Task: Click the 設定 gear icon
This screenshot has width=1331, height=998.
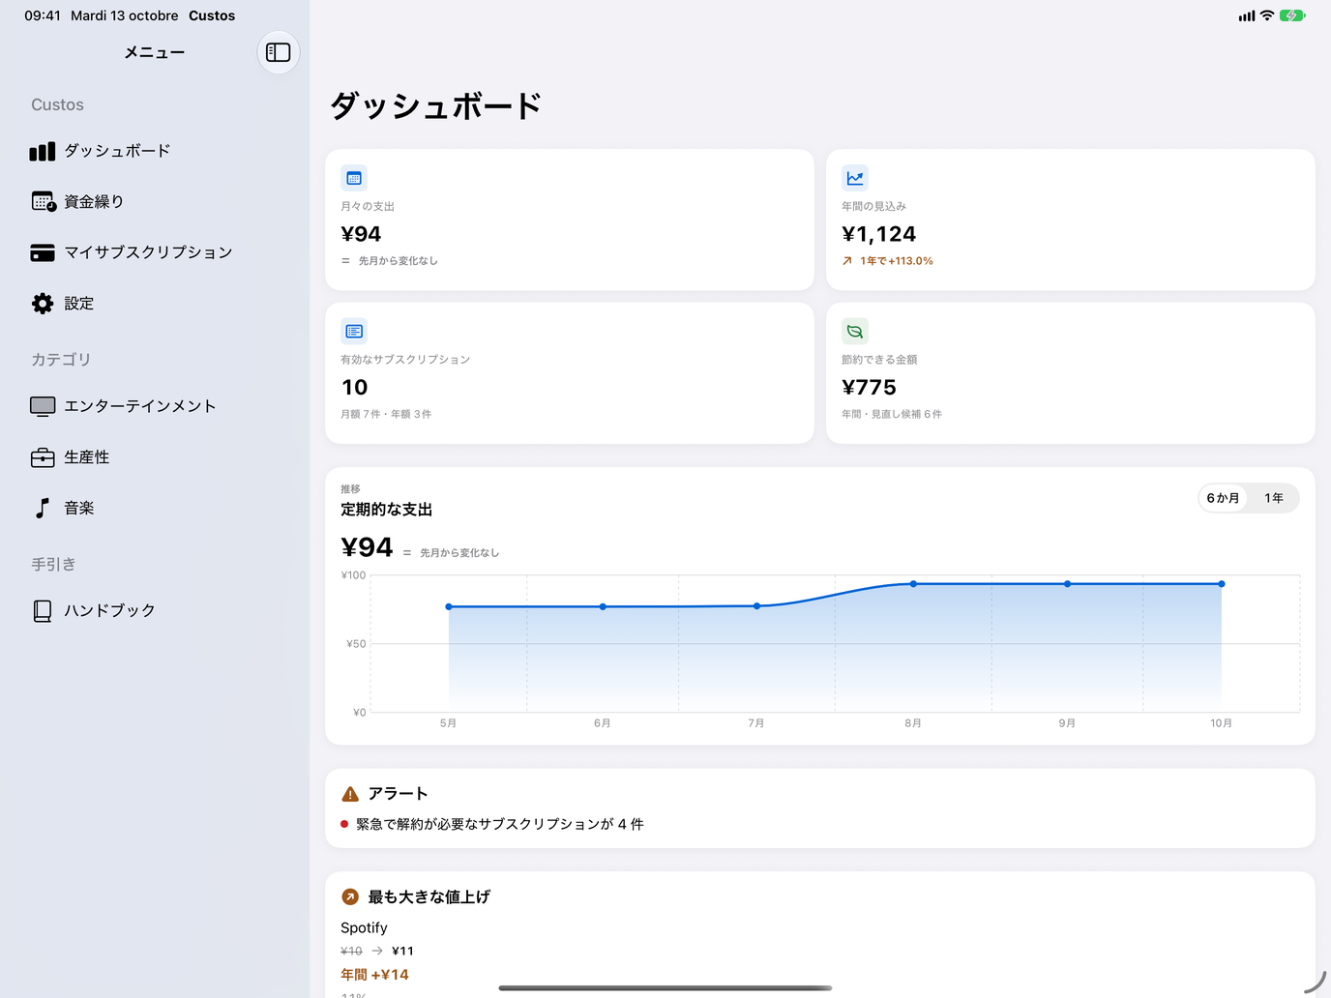Action: [x=43, y=304]
